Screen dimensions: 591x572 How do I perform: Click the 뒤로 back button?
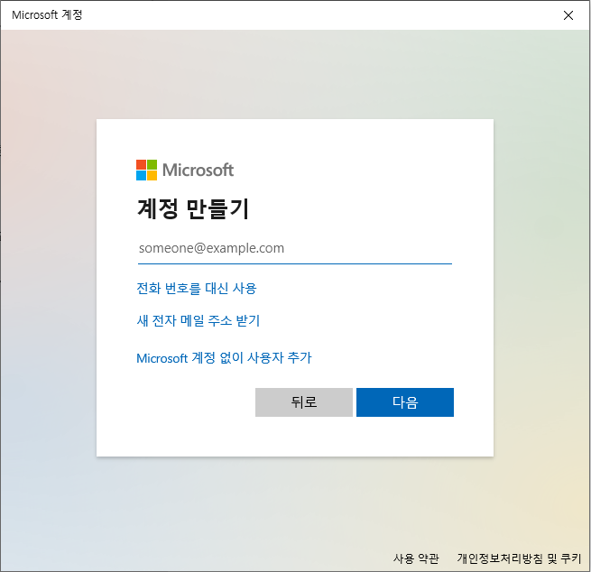coord(304,402)
